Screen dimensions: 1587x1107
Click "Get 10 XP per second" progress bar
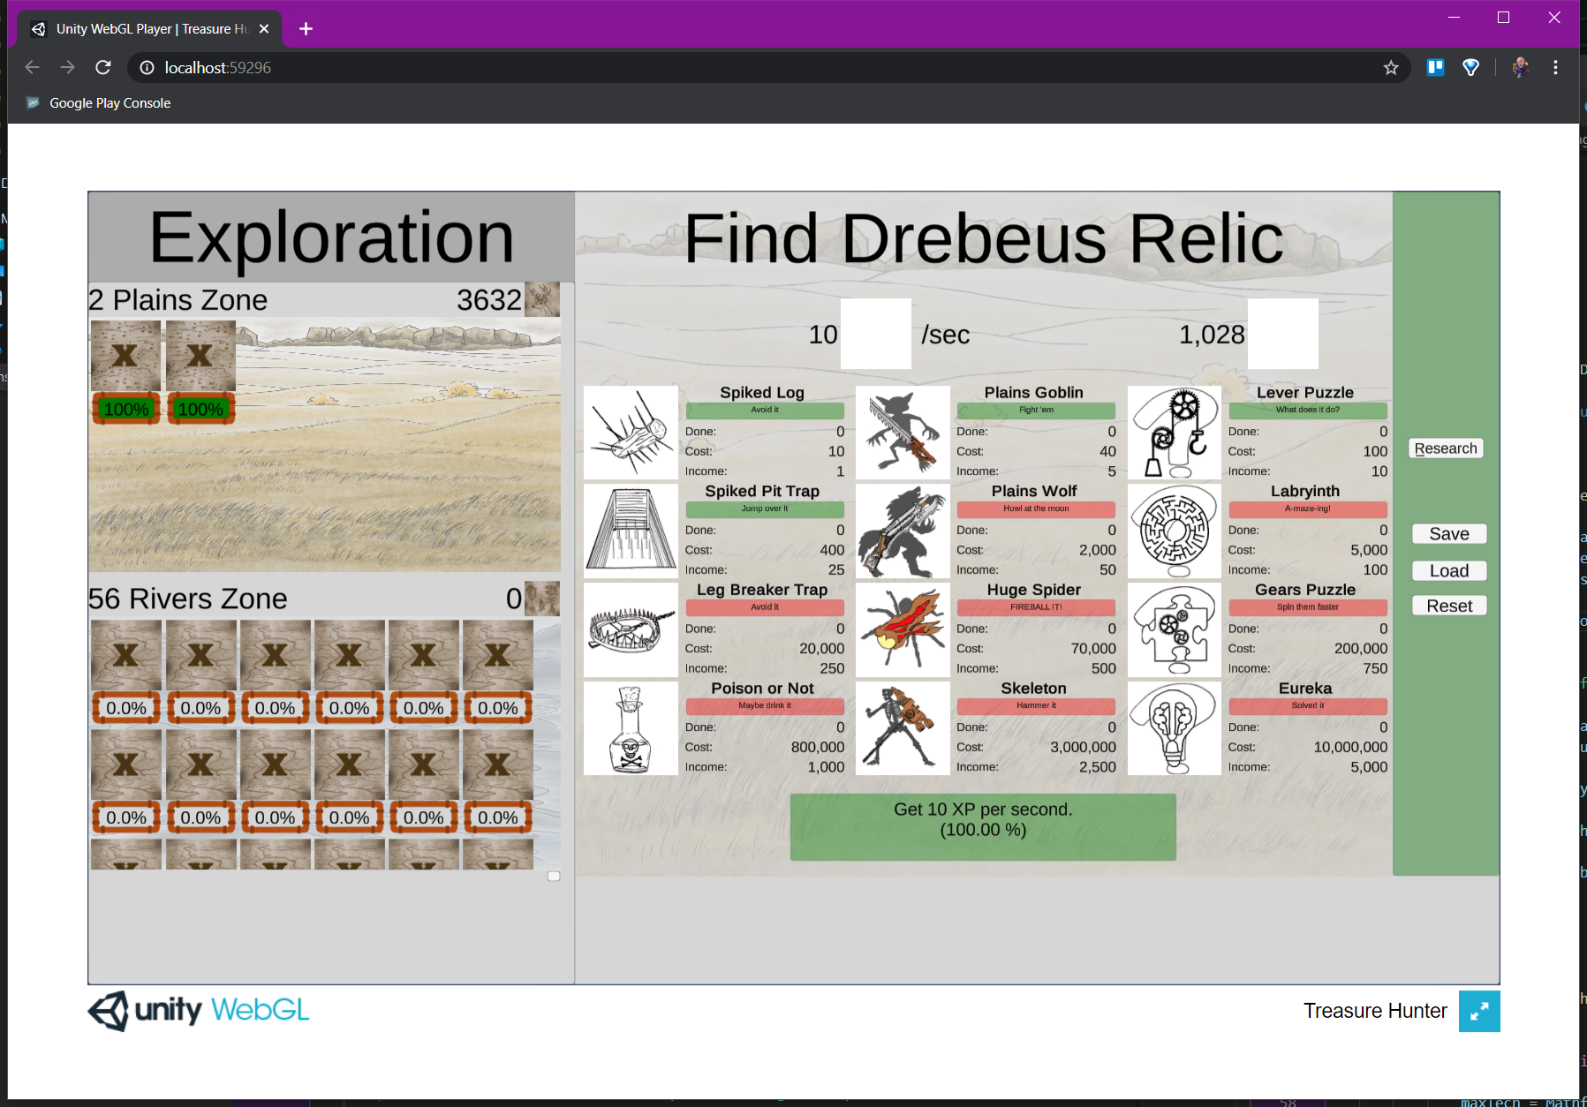pos(982,826)
